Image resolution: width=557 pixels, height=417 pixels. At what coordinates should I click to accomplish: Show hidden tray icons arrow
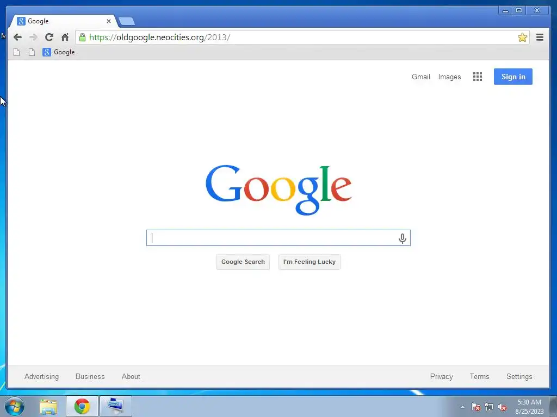(462, 407)
